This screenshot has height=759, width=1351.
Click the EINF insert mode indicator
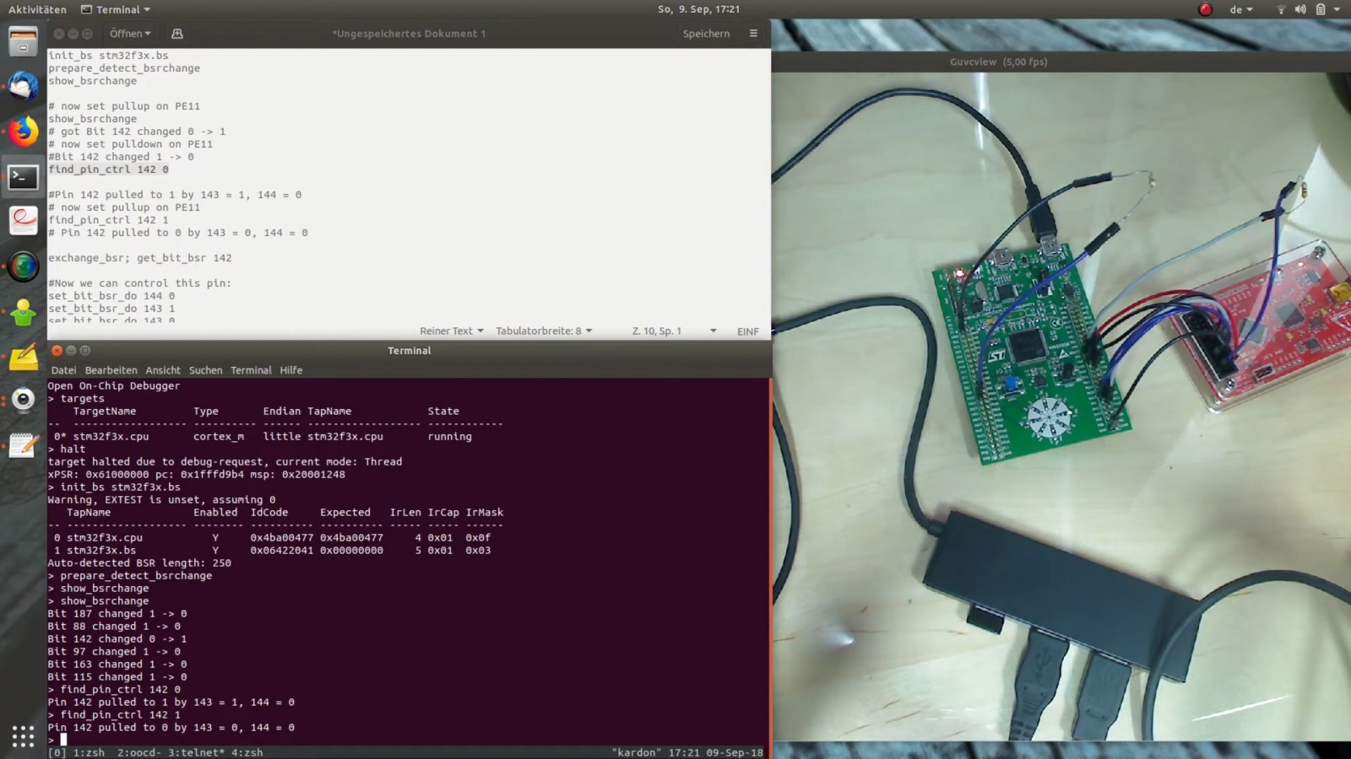tap(747, 331)
